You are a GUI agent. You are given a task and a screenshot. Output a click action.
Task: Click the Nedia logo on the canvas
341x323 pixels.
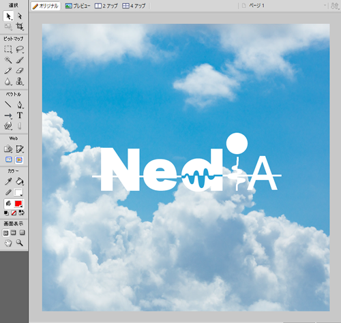pos(187,162)
